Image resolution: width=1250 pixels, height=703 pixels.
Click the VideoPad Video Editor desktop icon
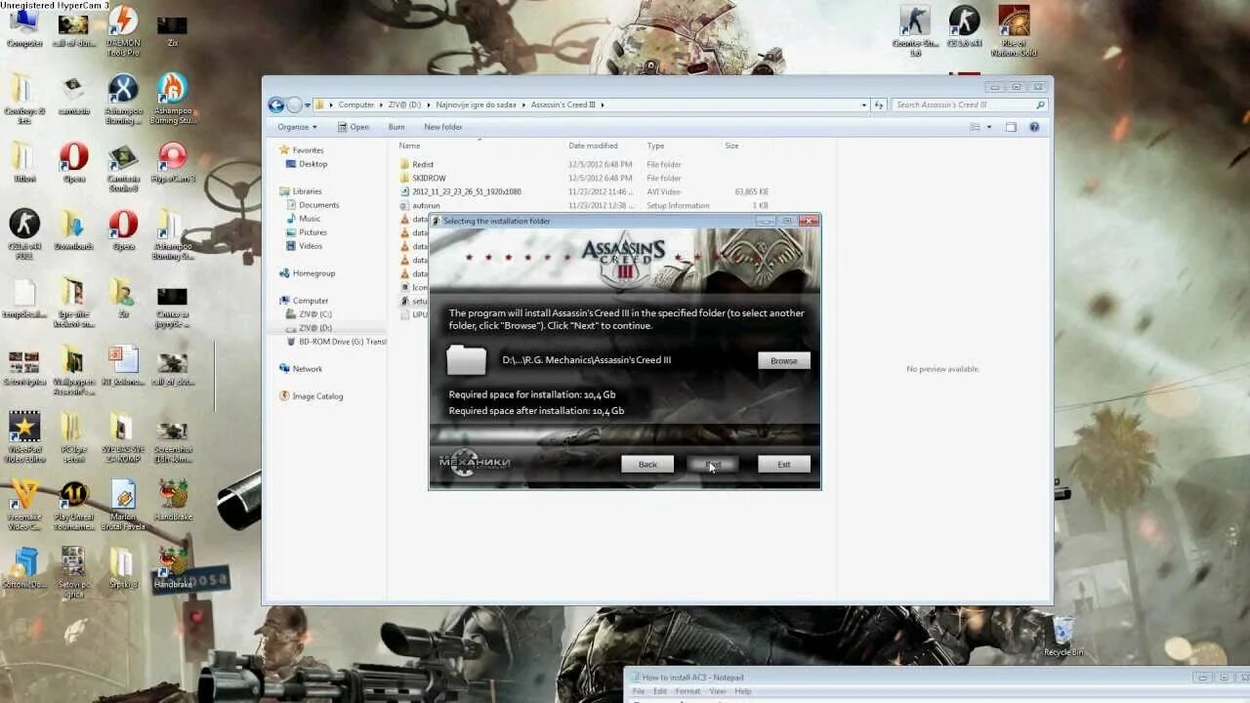(x=24, y=437)
